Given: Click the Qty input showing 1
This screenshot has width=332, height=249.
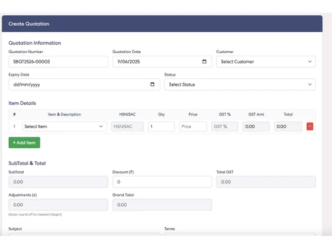Looking at the screenshot, I should 161,126.
